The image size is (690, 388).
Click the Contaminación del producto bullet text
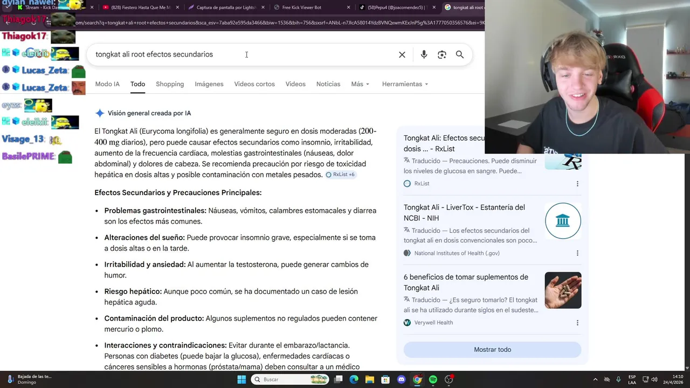coord(241,324)
